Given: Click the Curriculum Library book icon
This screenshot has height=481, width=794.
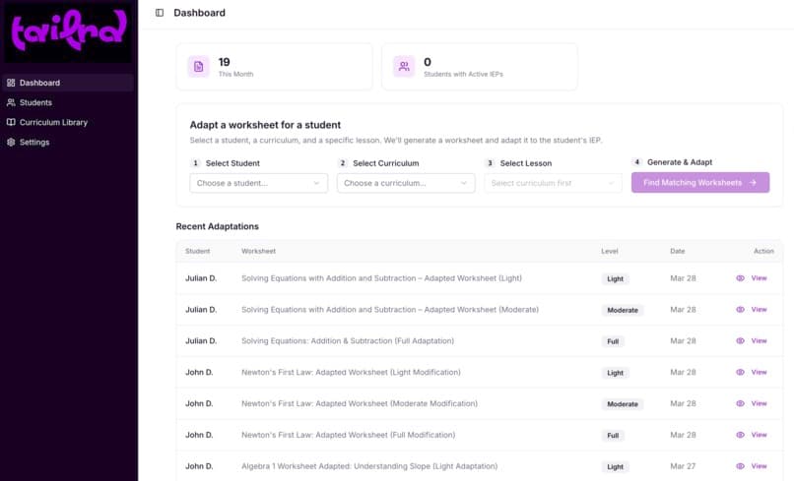Looking at the screenshot, I should [11, 122].
